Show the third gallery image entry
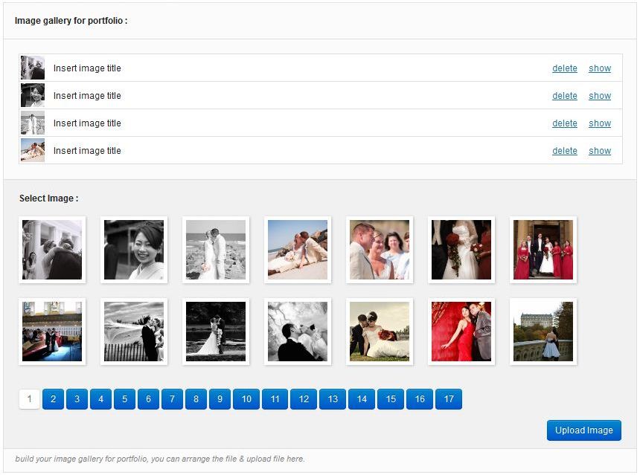The image size is (640, 475). 600,123
